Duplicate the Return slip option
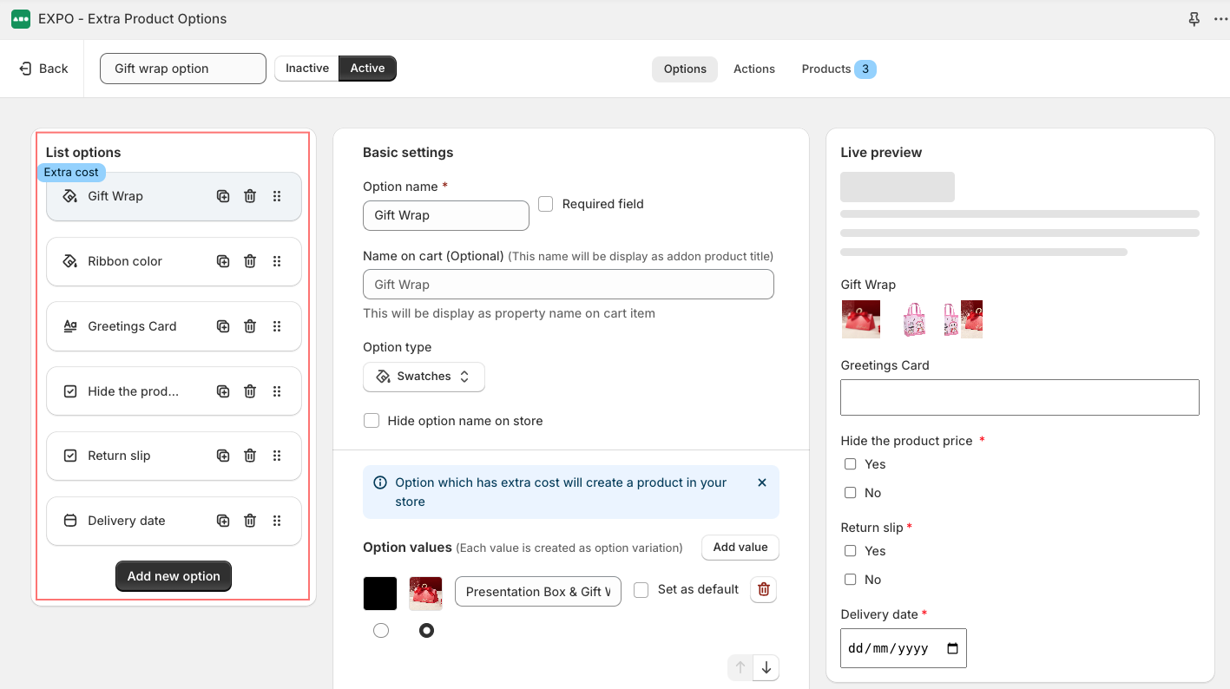This screenshot has width=1230, height=689. (223, 456)
